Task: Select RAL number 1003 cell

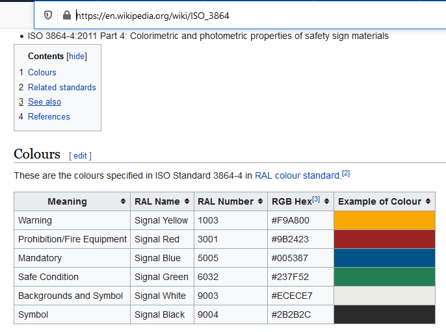Action: (x=231, y=220)
